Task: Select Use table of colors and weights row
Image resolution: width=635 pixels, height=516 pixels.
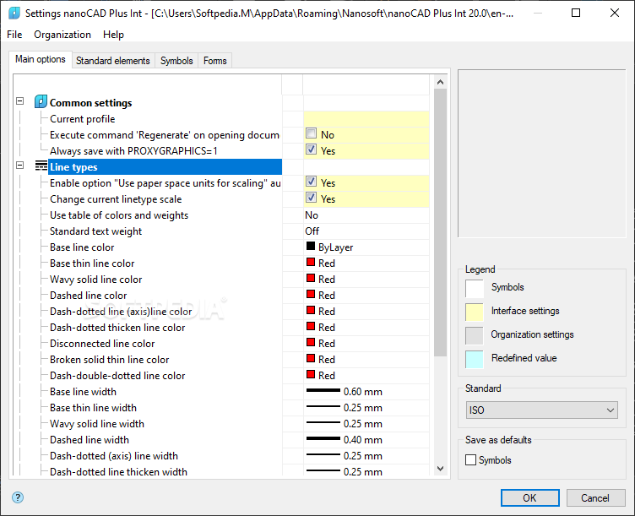Action: coord(119,215)
